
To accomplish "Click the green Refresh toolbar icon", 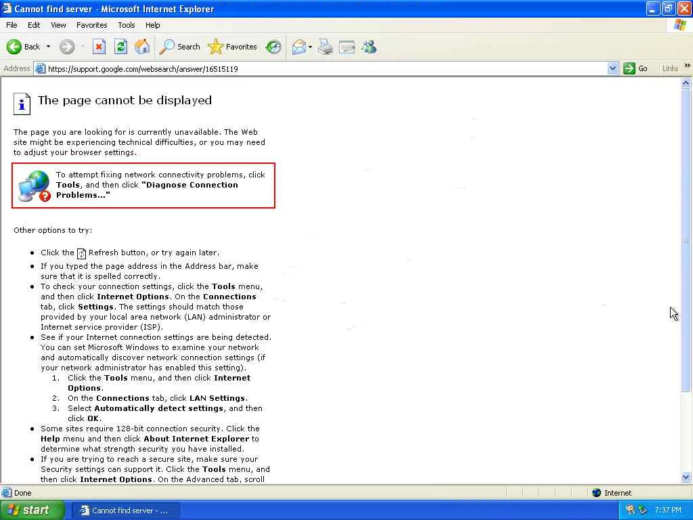I will (x=120, y=47).
